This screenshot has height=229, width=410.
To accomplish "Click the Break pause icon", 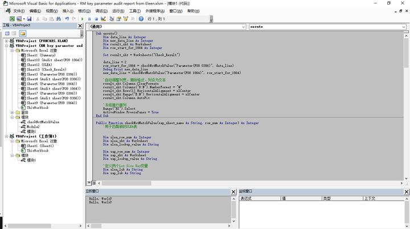I will (89, 19).
